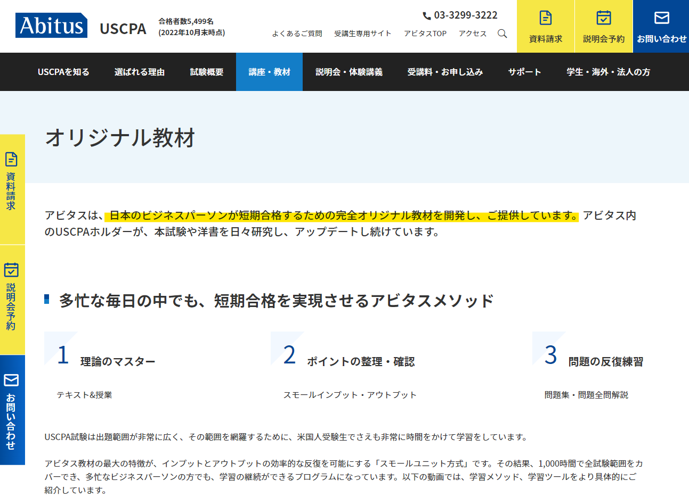The width and height of the screenshot is (689, 497).
Task: Open the search magnifier icon
Action: (x=502, y=34)
